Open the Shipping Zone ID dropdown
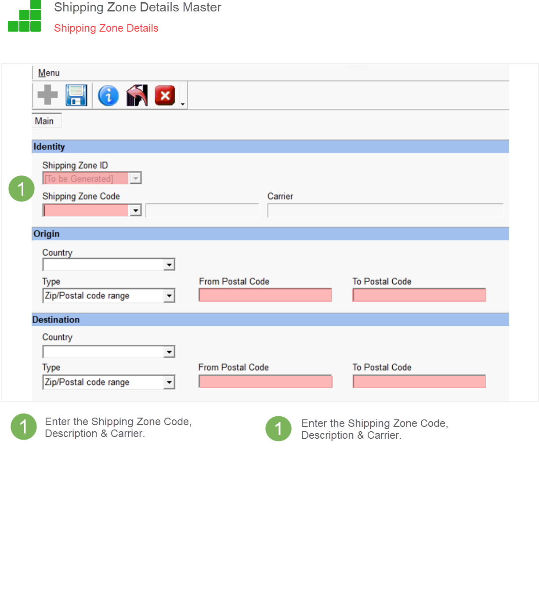The width and height of the screenshot is (539, 597). [136, 178]
